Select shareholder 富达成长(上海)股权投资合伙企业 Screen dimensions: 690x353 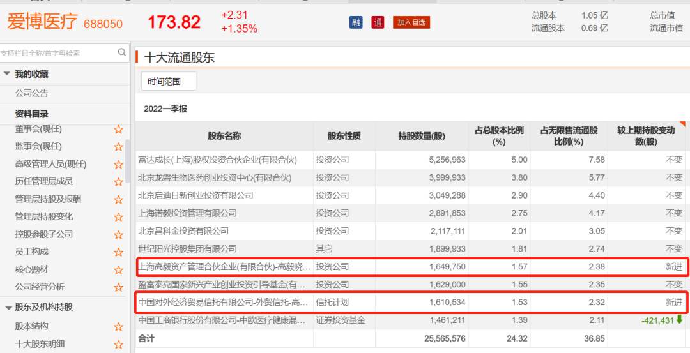point(218,160)
